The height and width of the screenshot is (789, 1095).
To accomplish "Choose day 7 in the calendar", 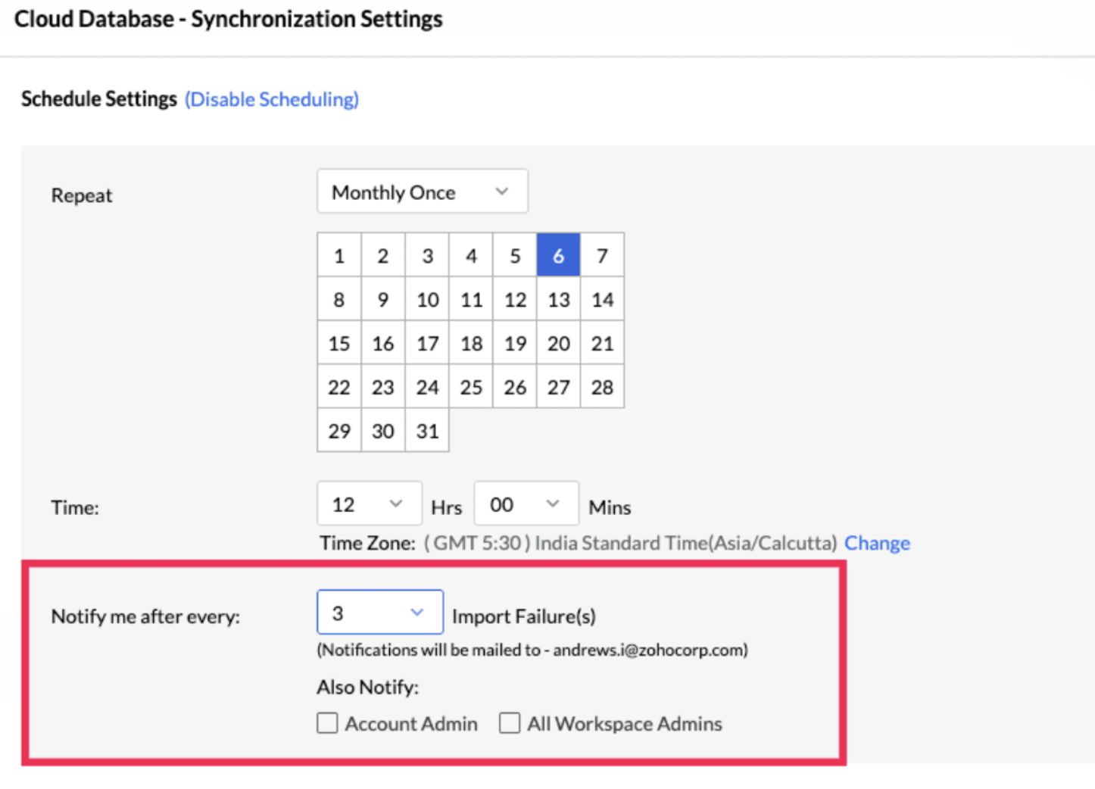I will pos(602,256).
